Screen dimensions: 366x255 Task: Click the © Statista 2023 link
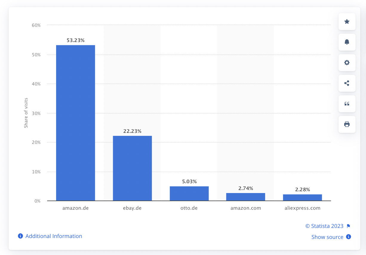pyautogui.click(x=324, y=226)
